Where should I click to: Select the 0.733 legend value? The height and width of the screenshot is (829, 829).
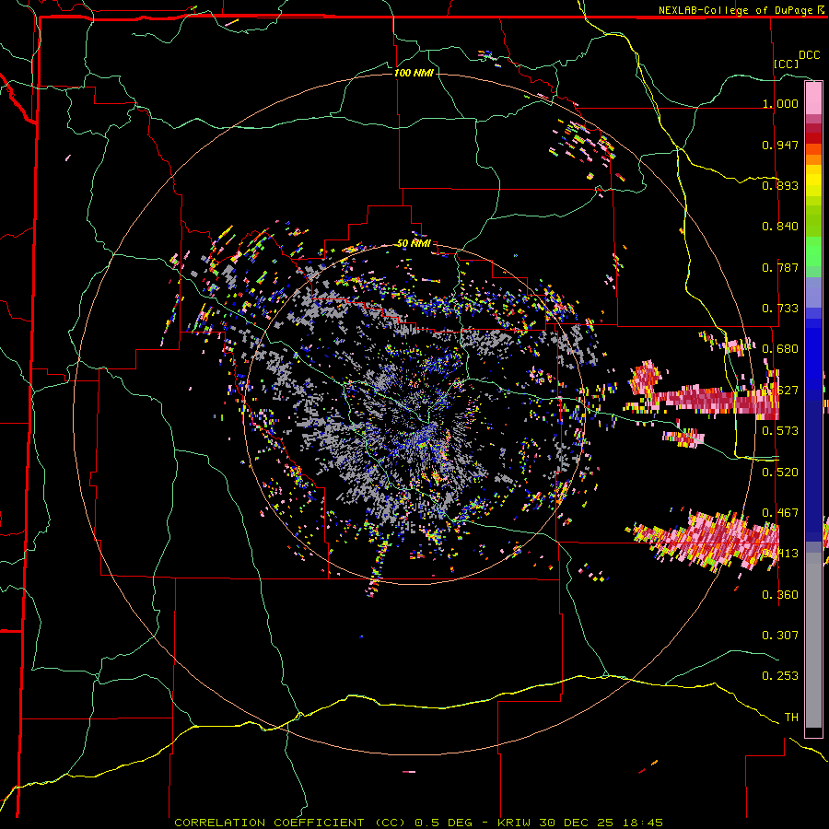[x=780, y=309]
